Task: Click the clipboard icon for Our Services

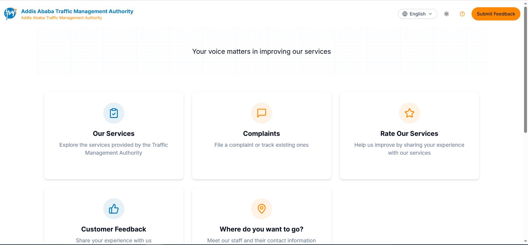Action: (114, 113)
